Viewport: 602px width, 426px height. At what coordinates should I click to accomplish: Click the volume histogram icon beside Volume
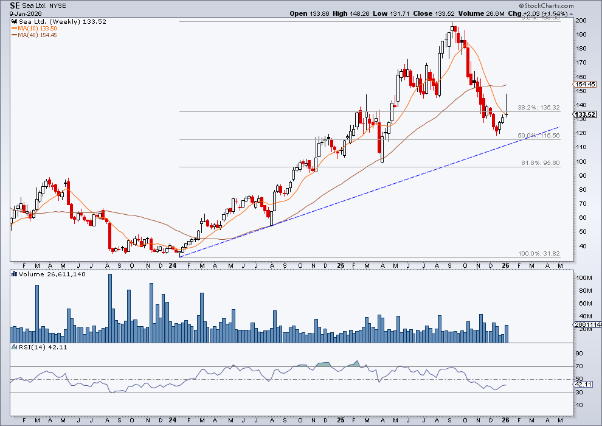13,273
